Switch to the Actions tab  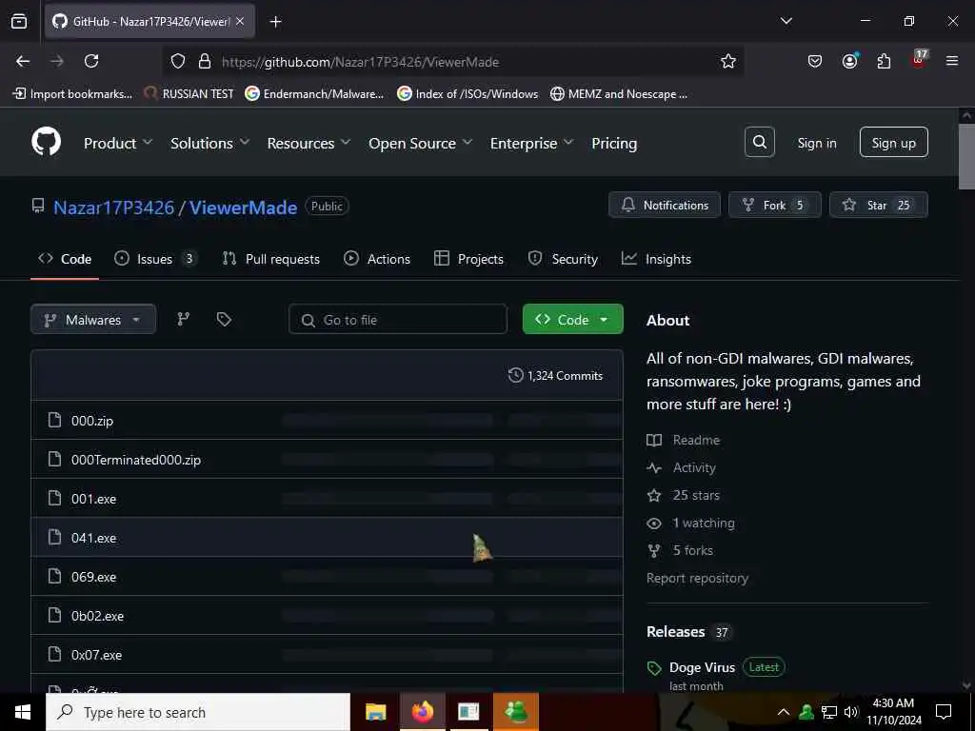click(x=377, y=259)
